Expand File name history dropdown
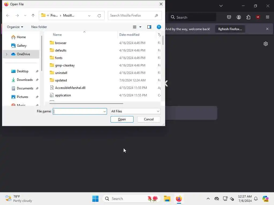 click(105, 111)
